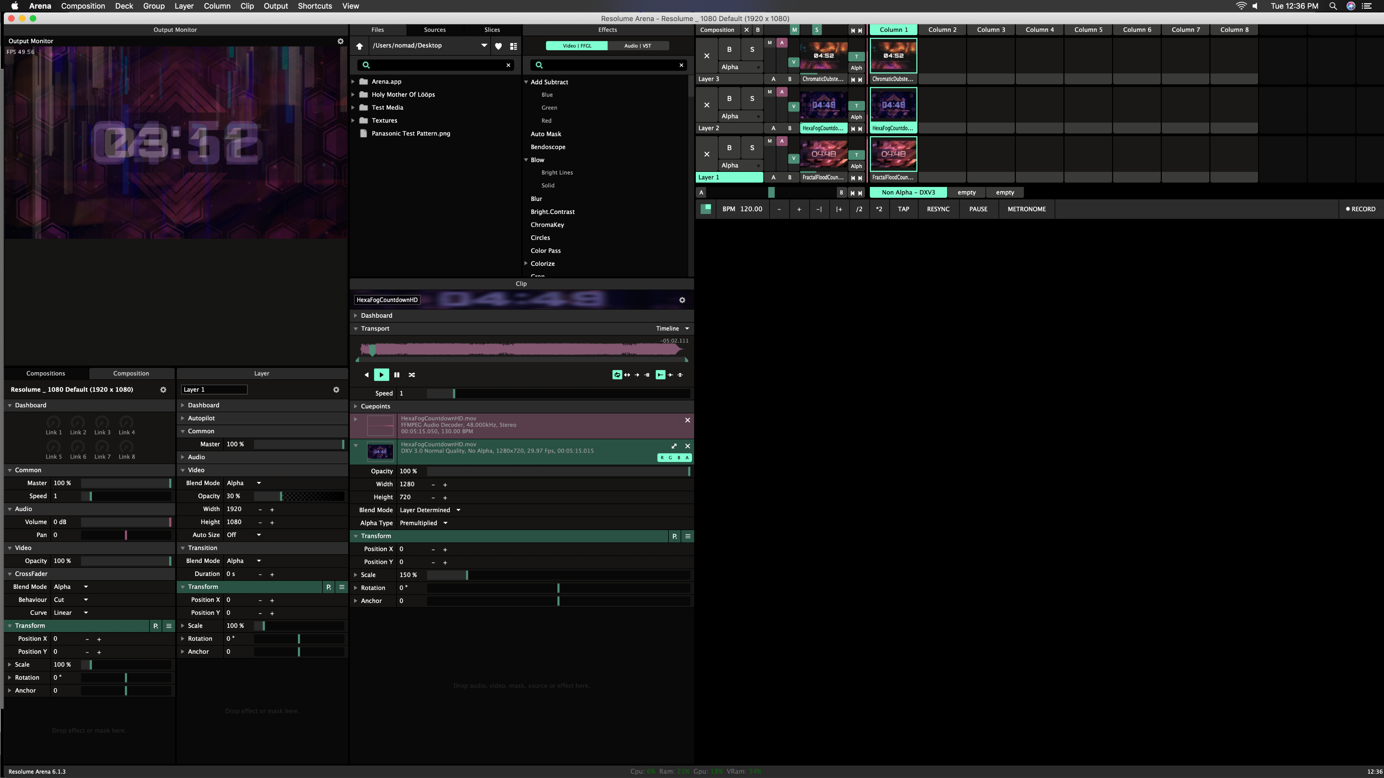Image resolution: width=1384 pixels, height=778 pixels.
Task: Toggle Bypass on Layer 1
Action: [x=729, y=148]
